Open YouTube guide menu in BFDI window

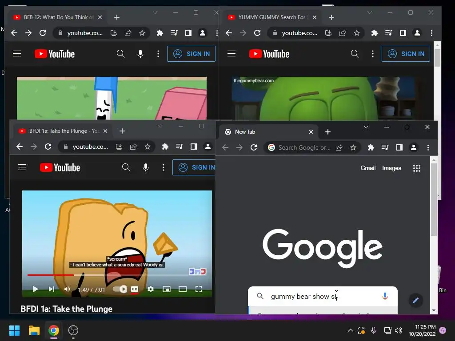(x=22, y=167)
